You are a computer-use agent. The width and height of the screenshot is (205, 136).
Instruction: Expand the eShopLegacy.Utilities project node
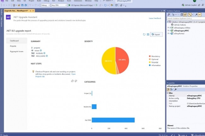[x=168, y=28]
